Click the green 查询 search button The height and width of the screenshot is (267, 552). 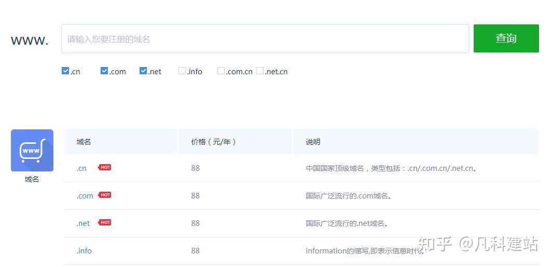click(506, 38)
